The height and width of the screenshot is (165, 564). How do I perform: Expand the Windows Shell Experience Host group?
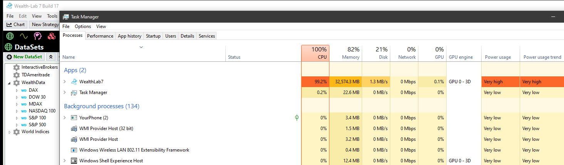point(65,161)
